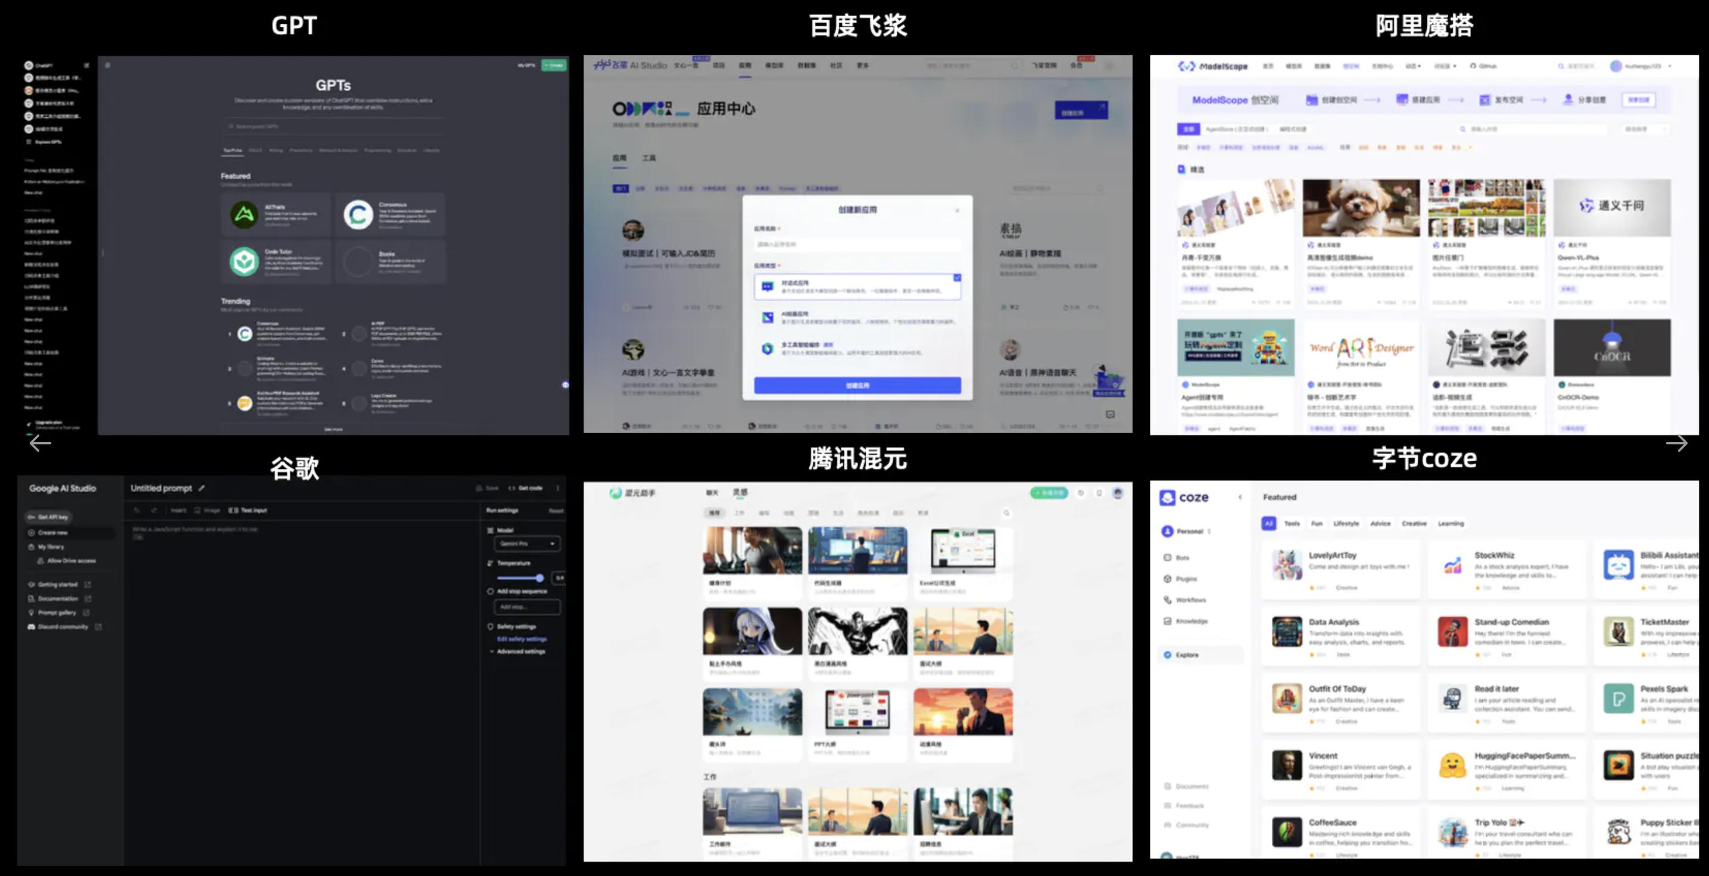
Task: Open the Vincent bot card in coze
Action: point(1341,769)
